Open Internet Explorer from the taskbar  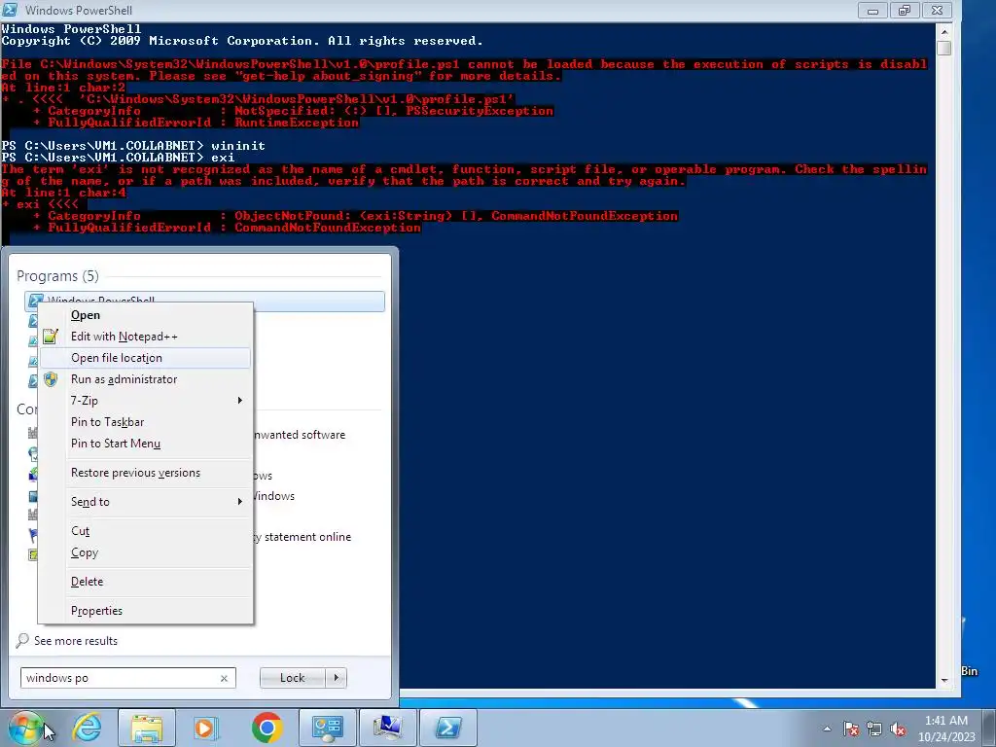click(x=87, y=728)
